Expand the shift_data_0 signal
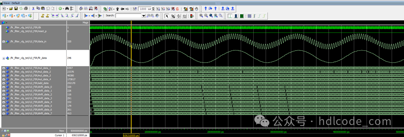The image size is (404, 137). [4, 87]
